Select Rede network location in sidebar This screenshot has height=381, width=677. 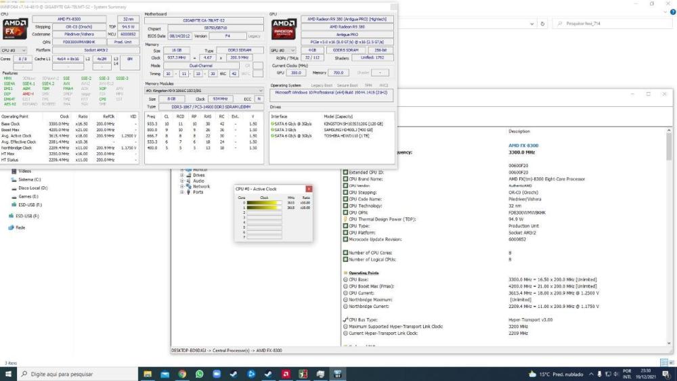(x=20, y=227)
